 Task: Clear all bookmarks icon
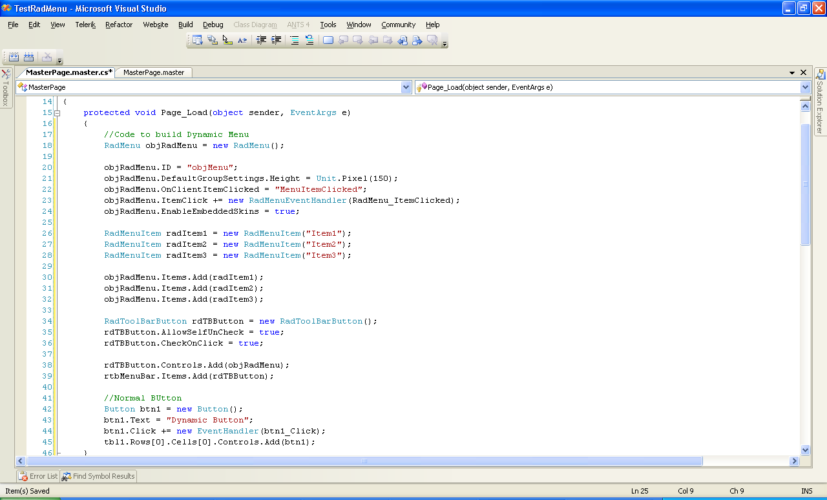[x=432, y=40]
